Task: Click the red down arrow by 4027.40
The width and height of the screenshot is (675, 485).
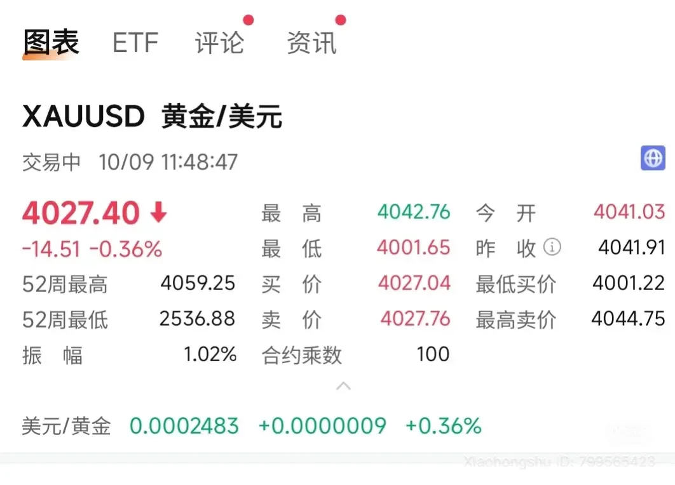Action: [158, 213]
